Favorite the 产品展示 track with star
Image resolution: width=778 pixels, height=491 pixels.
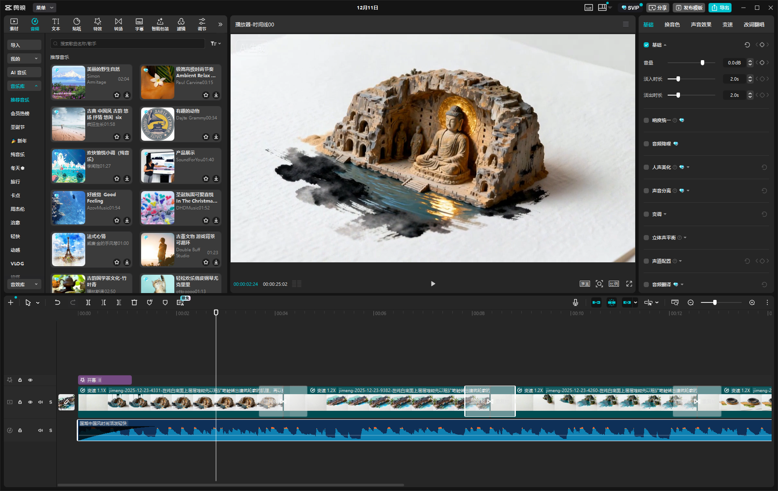pos(206,179)
